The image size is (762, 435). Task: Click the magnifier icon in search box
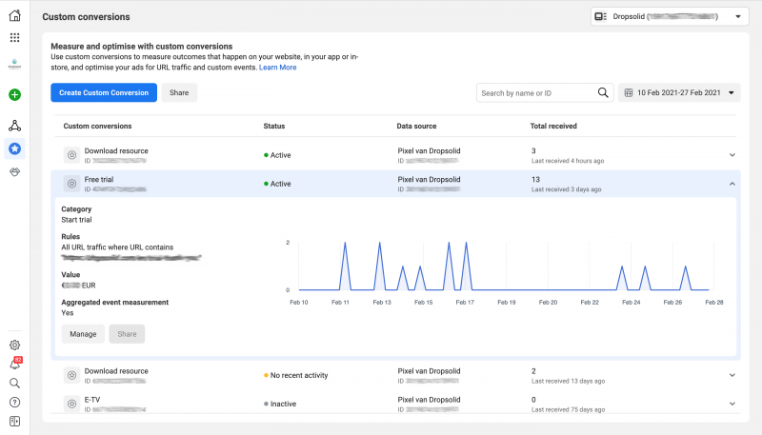pyautogui.click(x=603, y=92)
